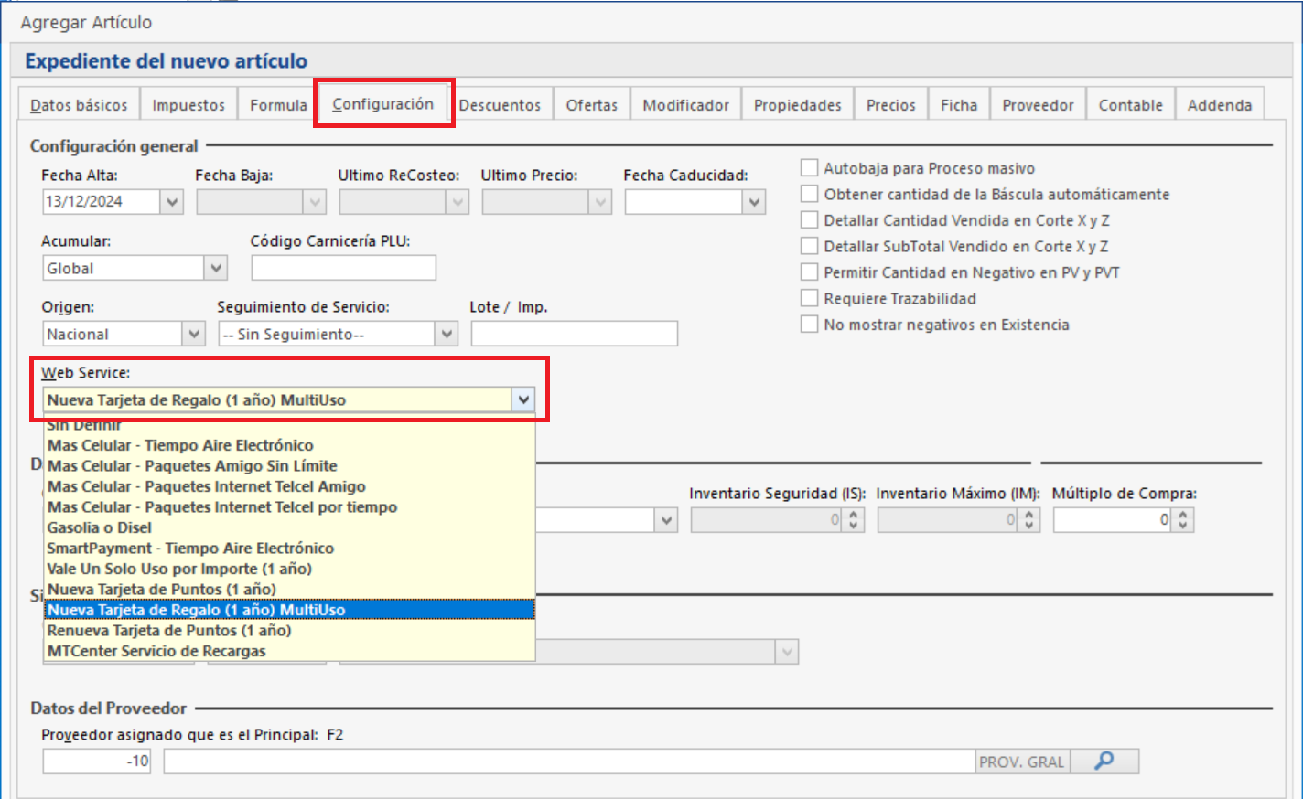
Task: Enable No mostrar negativos en Existencia
Action: pyautogui.click(x=810, y=325)
